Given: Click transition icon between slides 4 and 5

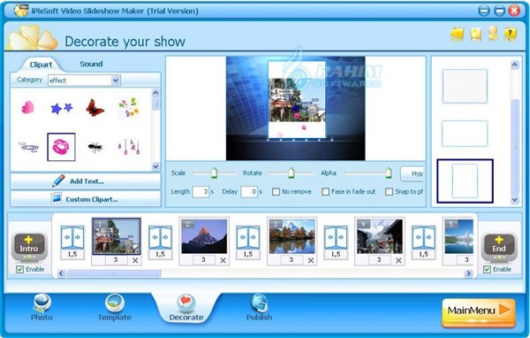Looking at the screenshot, I should (423, 238).
